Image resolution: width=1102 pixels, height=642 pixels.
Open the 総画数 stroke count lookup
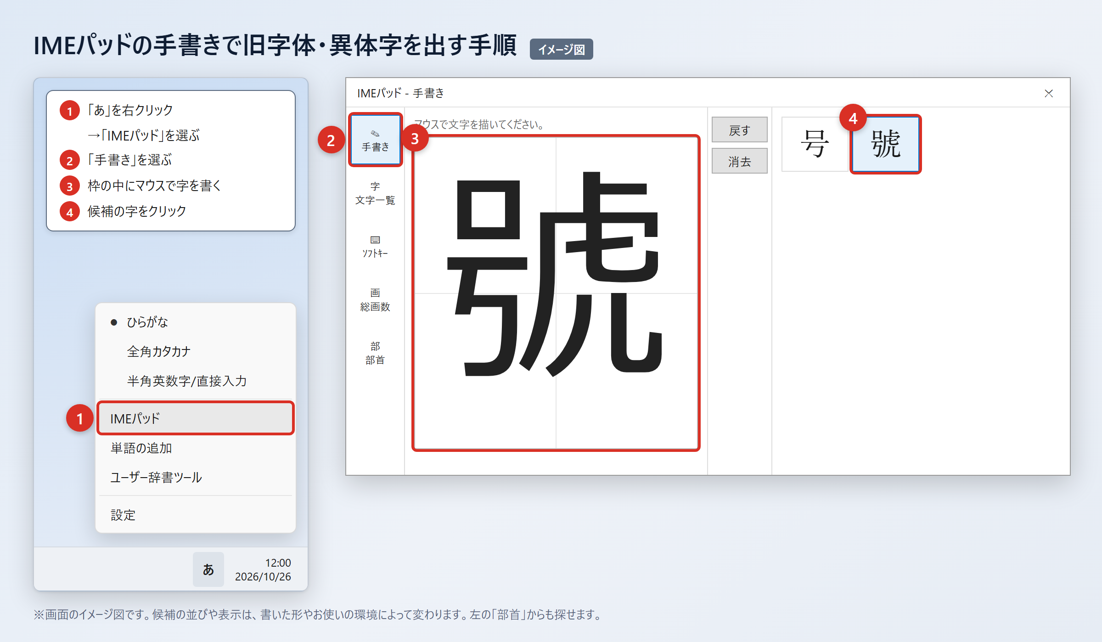tap(375, 300)
